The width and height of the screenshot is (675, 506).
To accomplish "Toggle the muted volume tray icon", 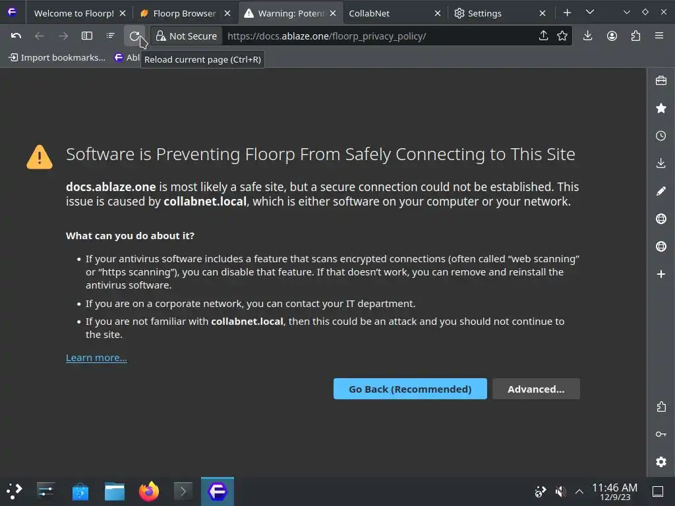I will pos(560,492).
